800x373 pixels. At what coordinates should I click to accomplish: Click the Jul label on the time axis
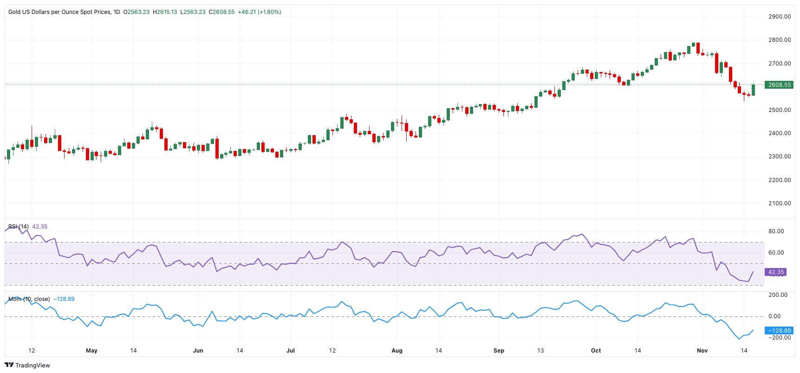[x=291, y=351]
